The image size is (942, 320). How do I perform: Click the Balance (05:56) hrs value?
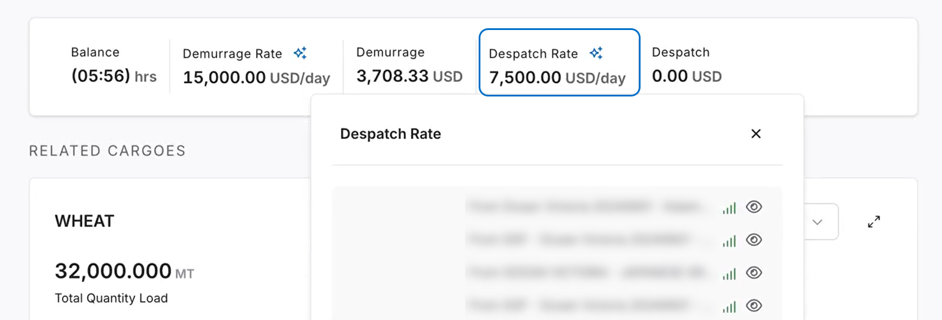(x=114, y=76)
